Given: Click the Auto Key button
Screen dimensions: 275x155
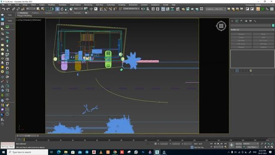Looking at the screenshot, I should point(238,144).
